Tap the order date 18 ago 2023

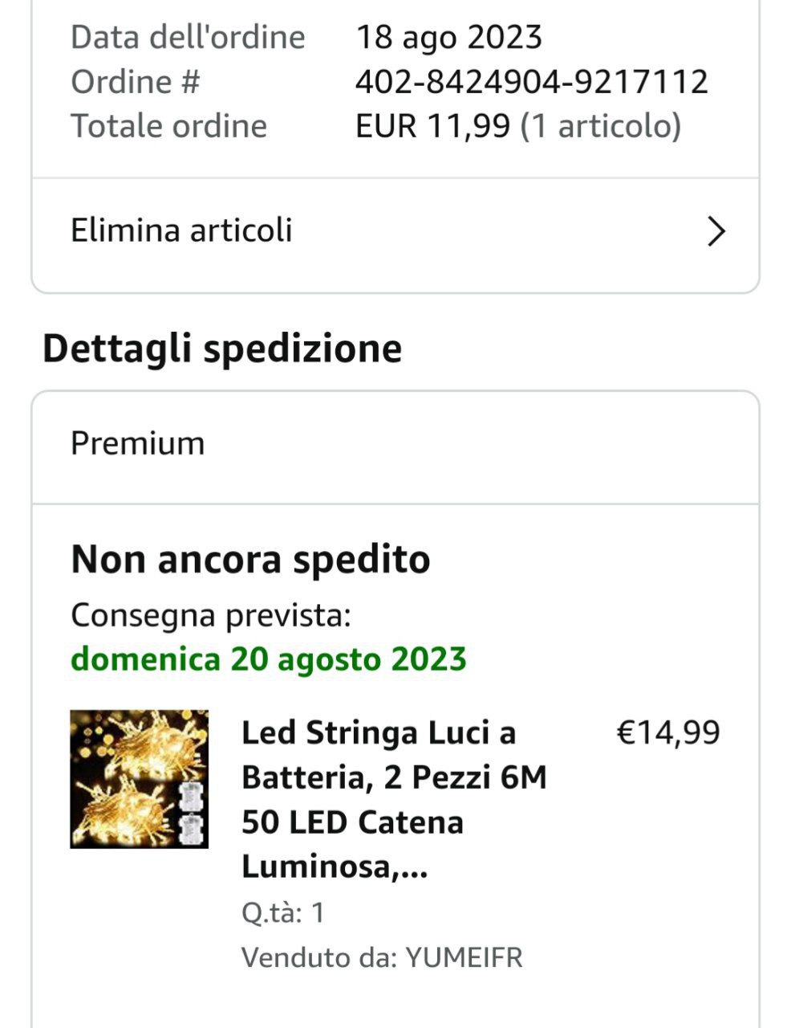pos(448,38)
